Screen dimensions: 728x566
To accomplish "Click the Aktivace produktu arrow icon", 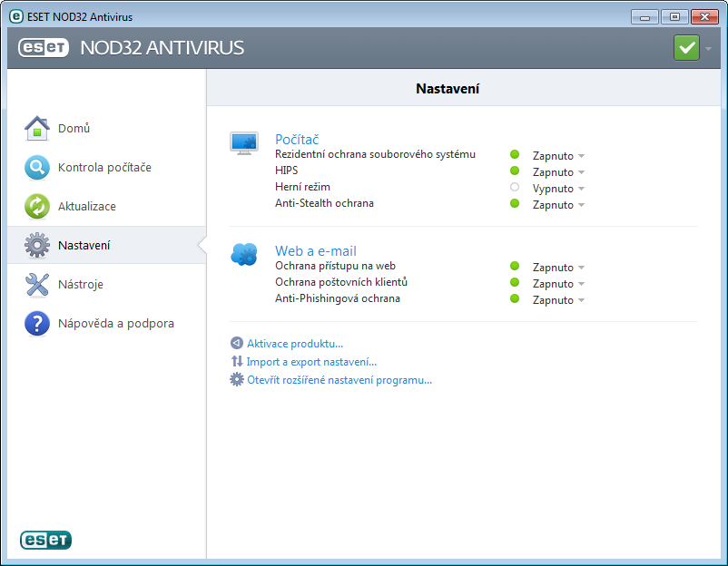I will 237,343.
